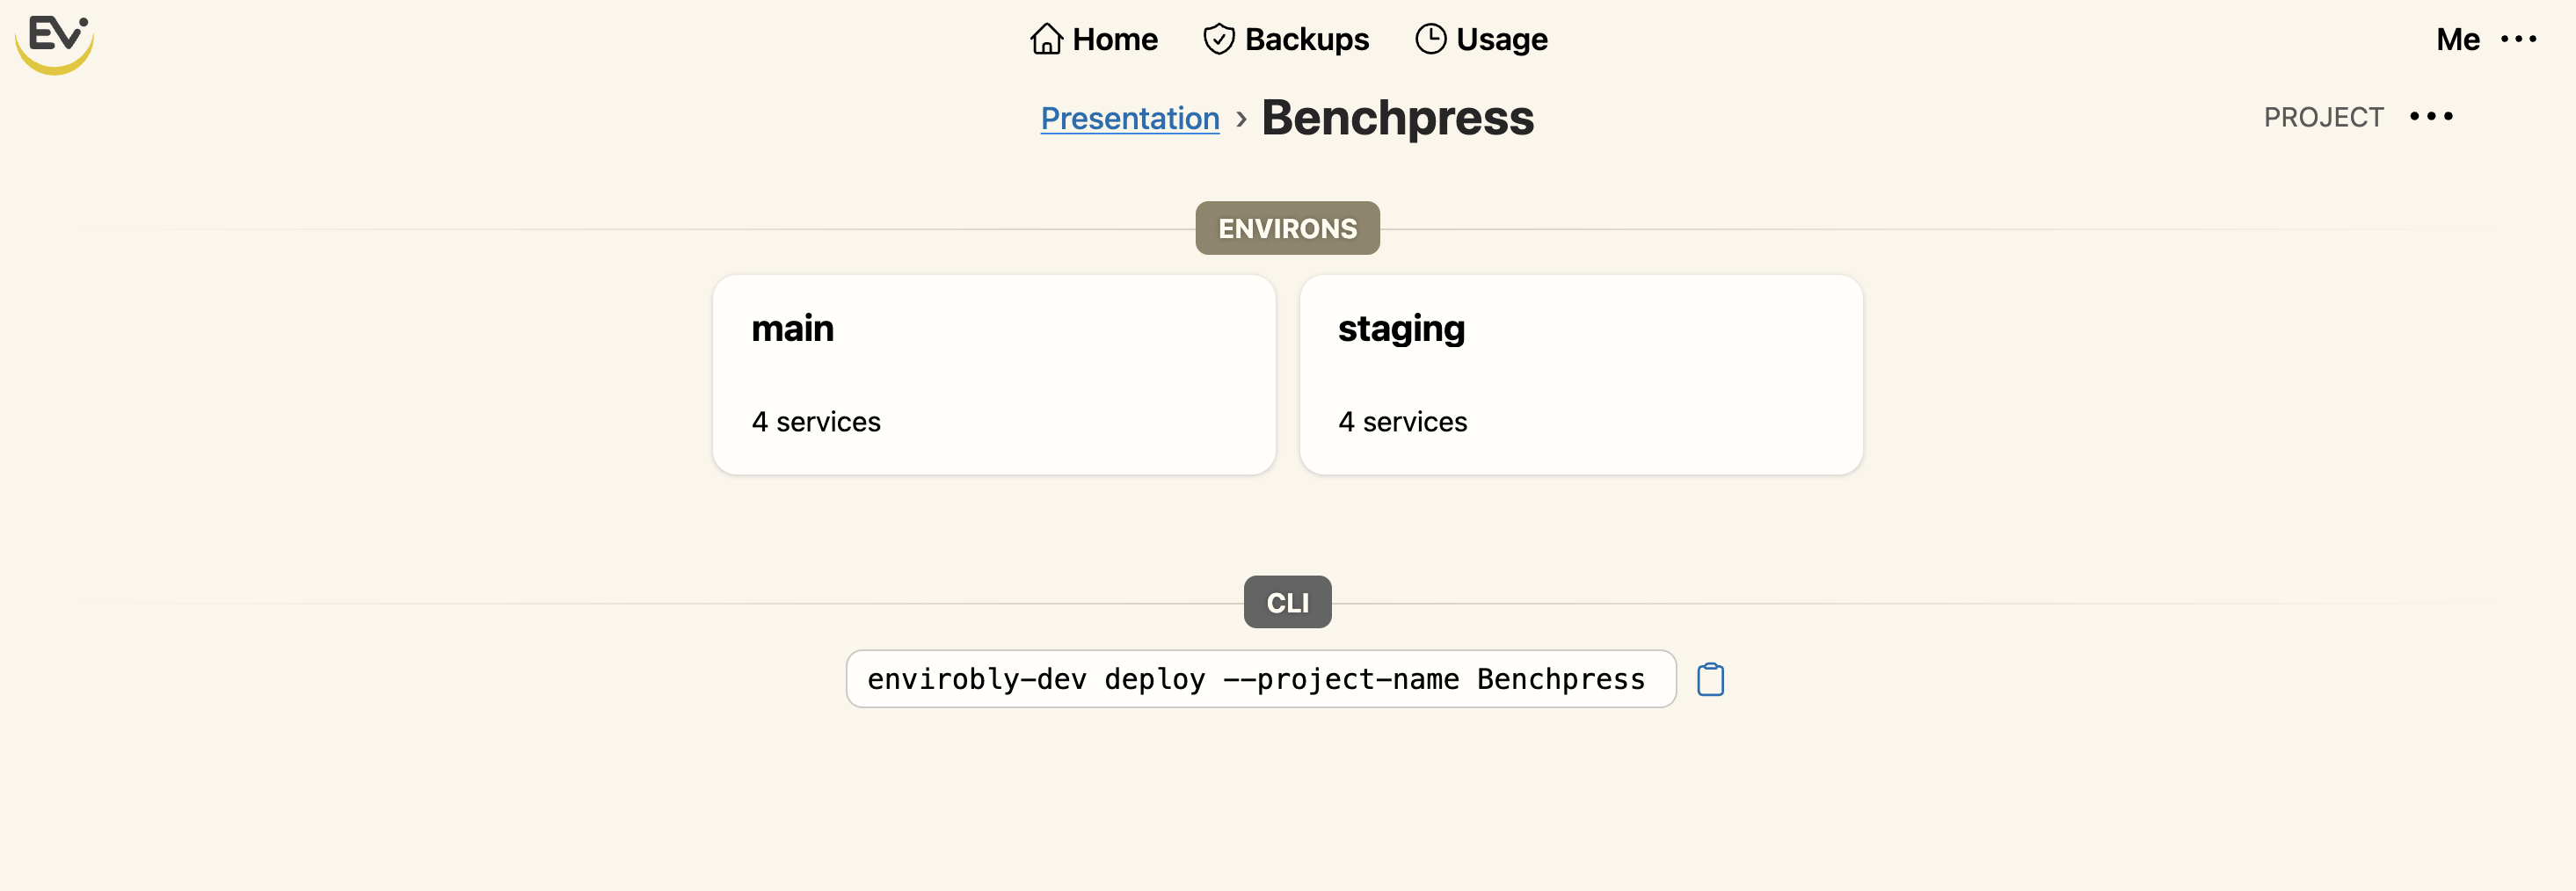Click the Benchpress project title
Screen dimensions: 2576x891
pyautogui.click(x=1397, y=117)
